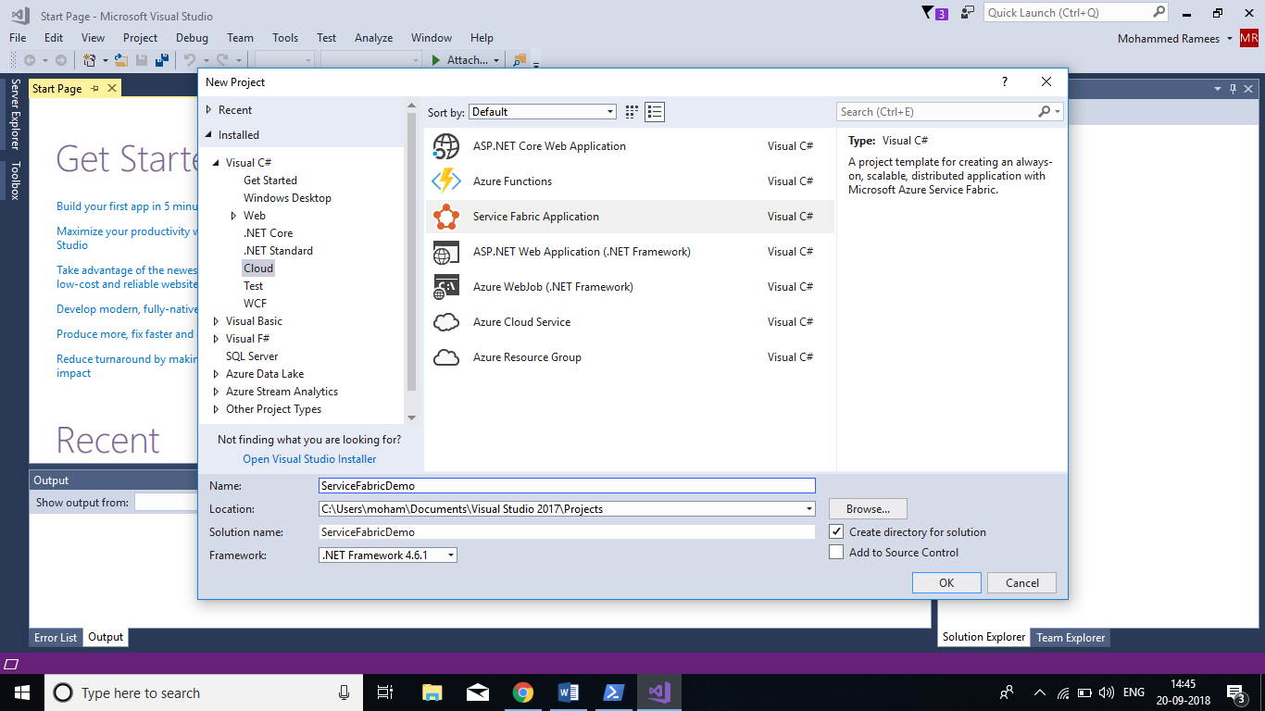Open the Sort by dropdown

[542, 112]
